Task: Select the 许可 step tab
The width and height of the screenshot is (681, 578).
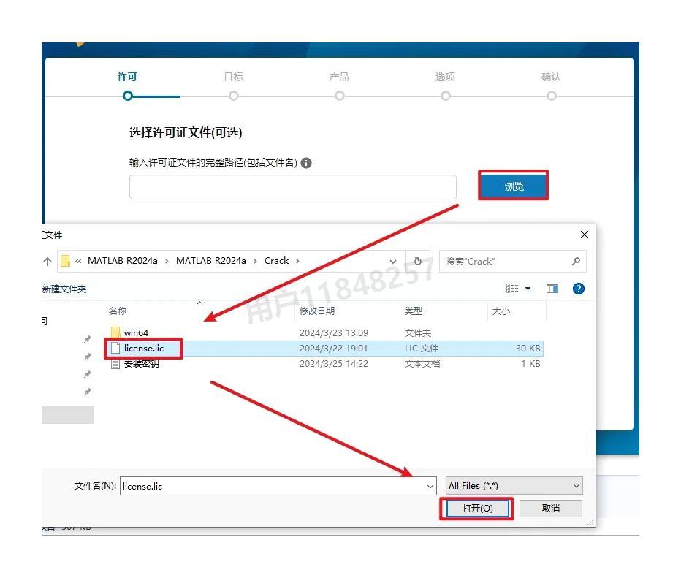Action: point(127,77)
